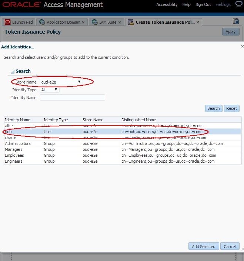Open the Accessibility link

coord(167,4)
